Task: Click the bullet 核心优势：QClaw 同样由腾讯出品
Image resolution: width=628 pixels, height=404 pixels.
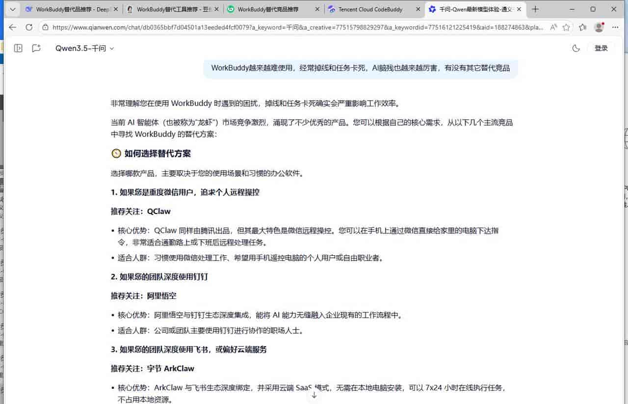Action: (x=308, y=236)
